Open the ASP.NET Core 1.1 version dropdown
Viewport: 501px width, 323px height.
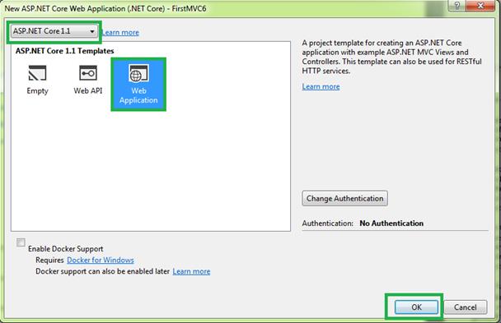[54, 31]
